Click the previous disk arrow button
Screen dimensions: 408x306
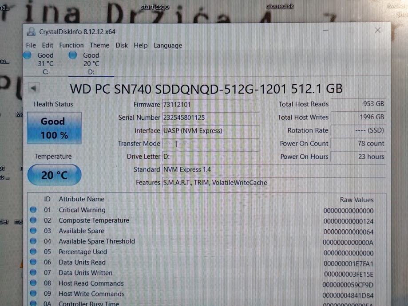pyautogui.click(x=34, y=88)
